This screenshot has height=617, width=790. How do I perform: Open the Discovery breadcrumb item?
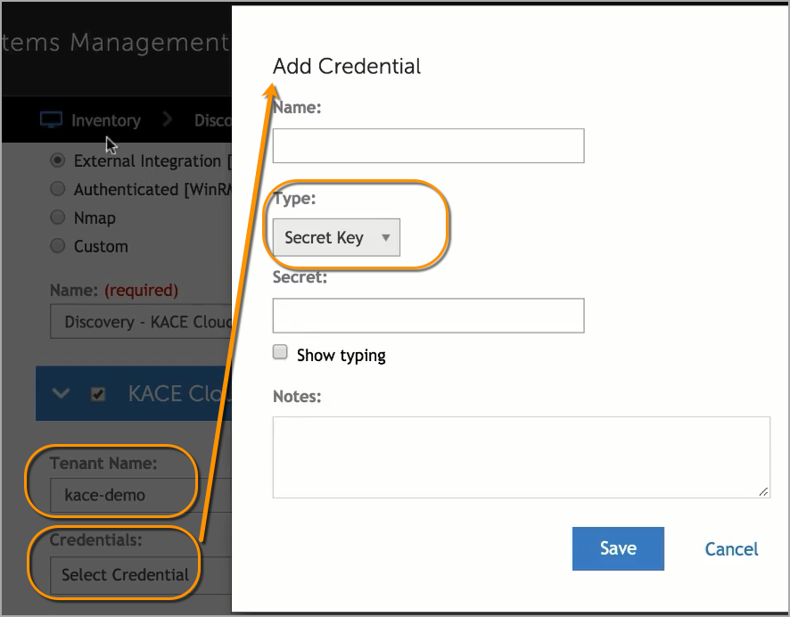(x=212, y=120)
